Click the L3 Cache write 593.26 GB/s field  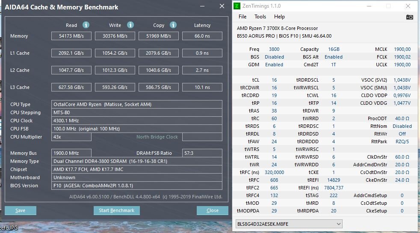[115, 87]
